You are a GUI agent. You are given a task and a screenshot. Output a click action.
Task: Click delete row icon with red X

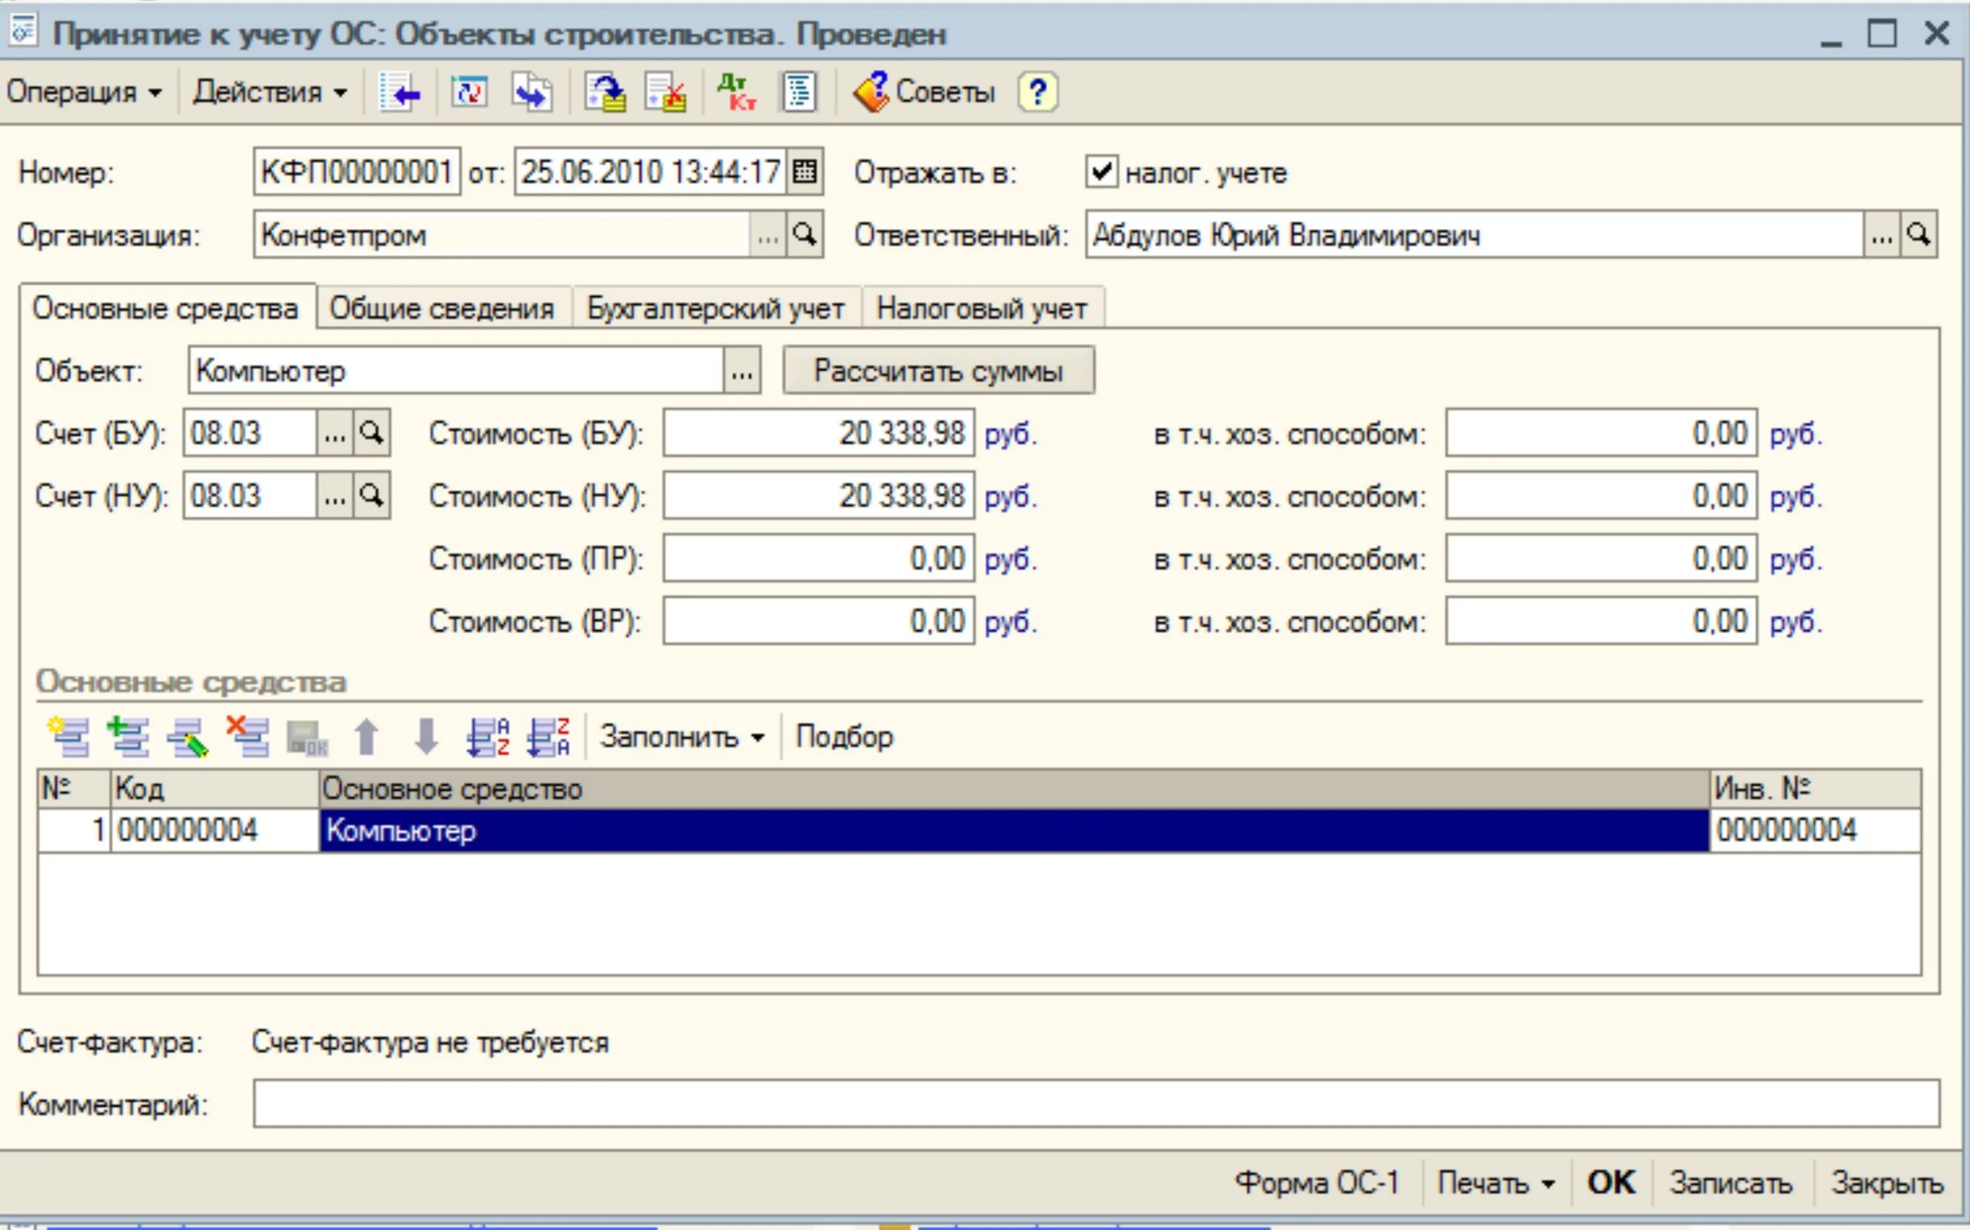248,736
